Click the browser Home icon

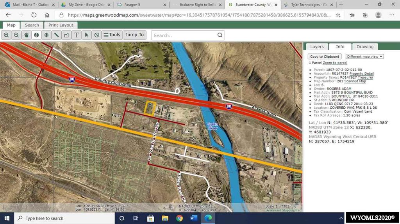(x=47, y=15)
